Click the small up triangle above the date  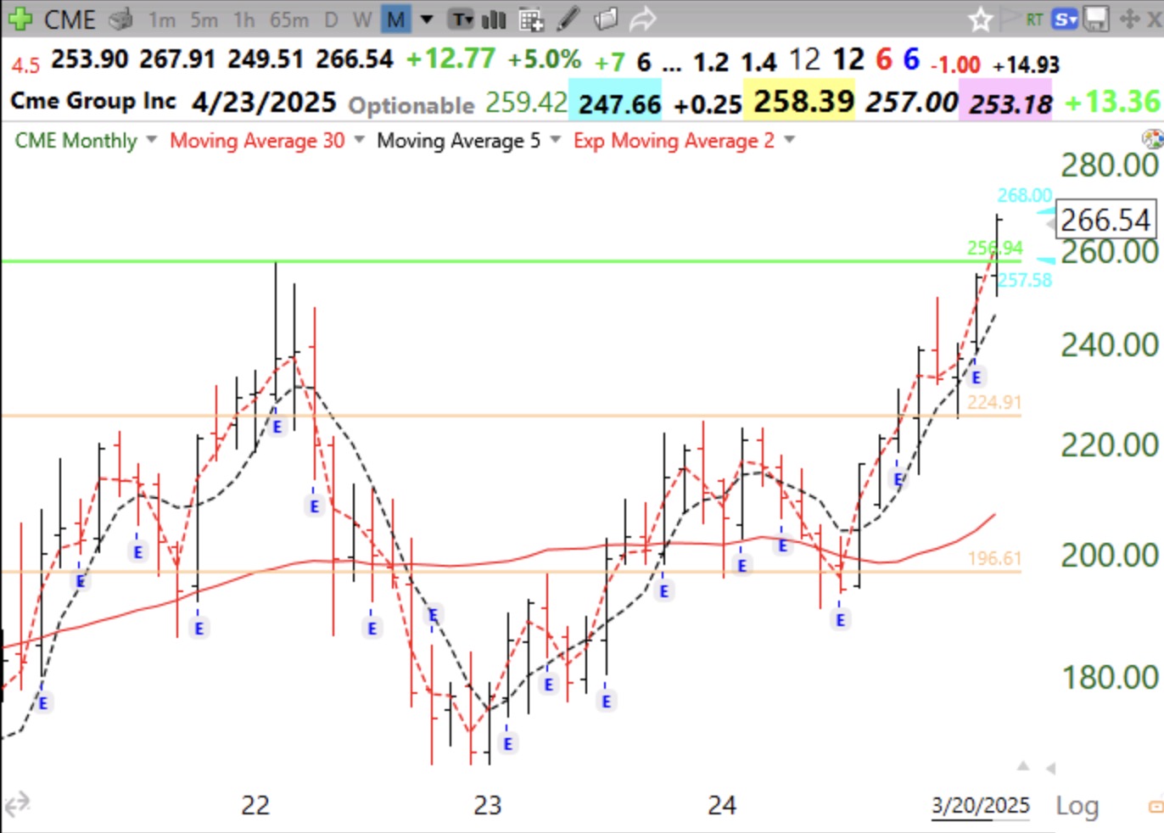[x=1023, y=766]
